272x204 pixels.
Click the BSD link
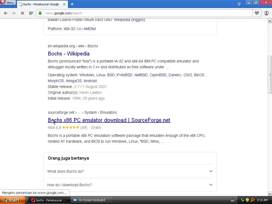click(x=111, y=75)
